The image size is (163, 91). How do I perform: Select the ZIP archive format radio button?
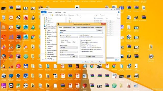click(73, 42)
